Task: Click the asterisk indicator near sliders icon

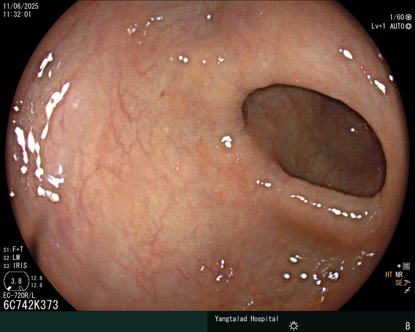Action: click(x=399, y=266)
